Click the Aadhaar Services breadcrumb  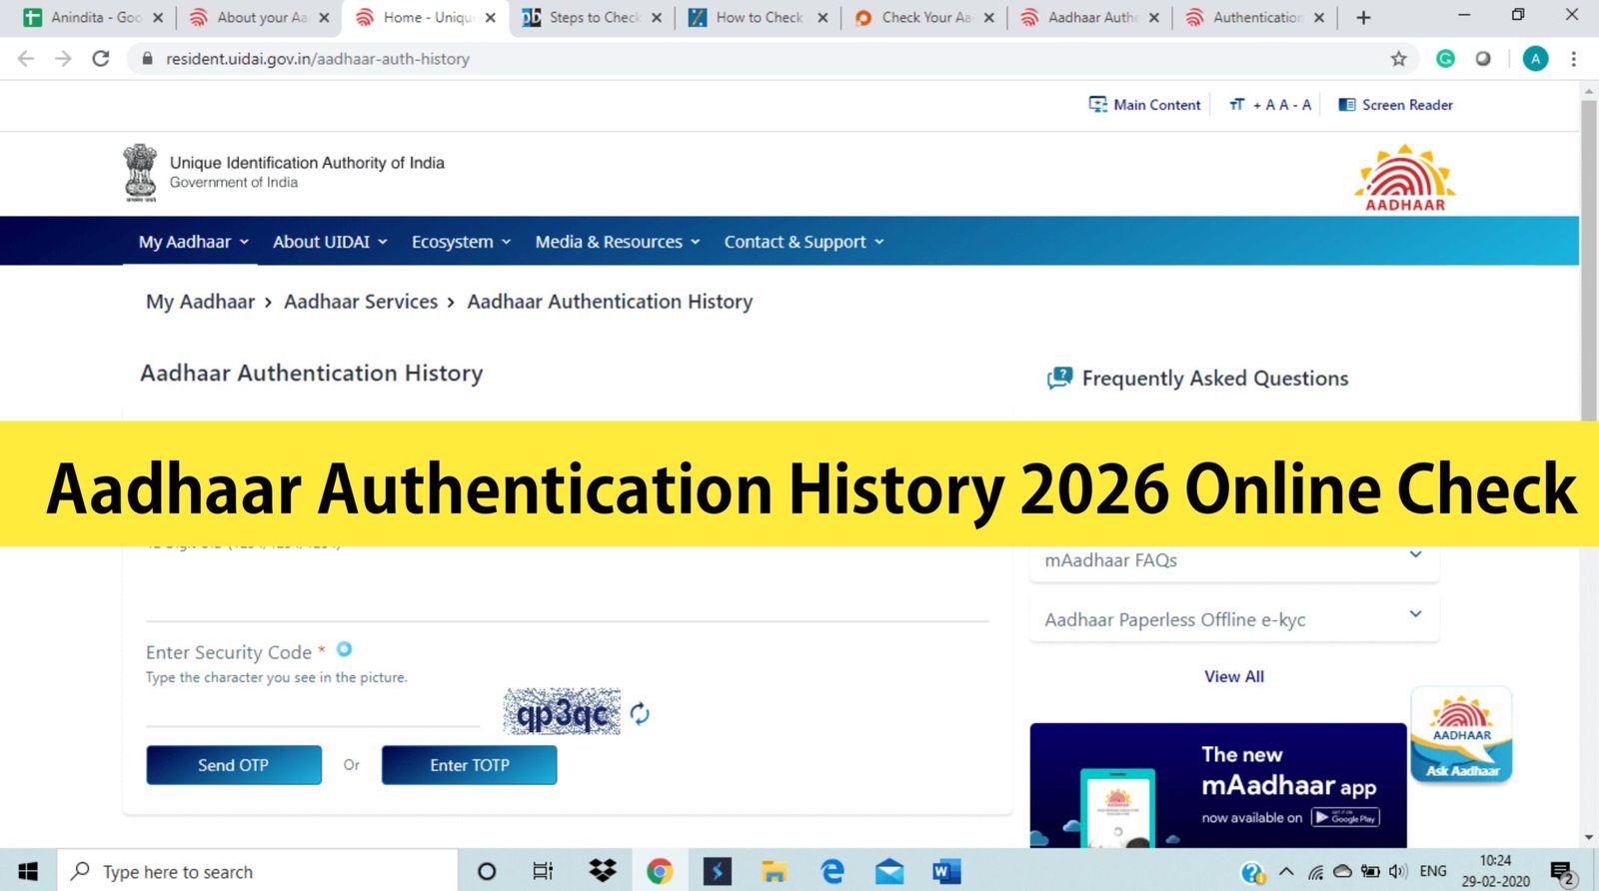pos(361,302)
